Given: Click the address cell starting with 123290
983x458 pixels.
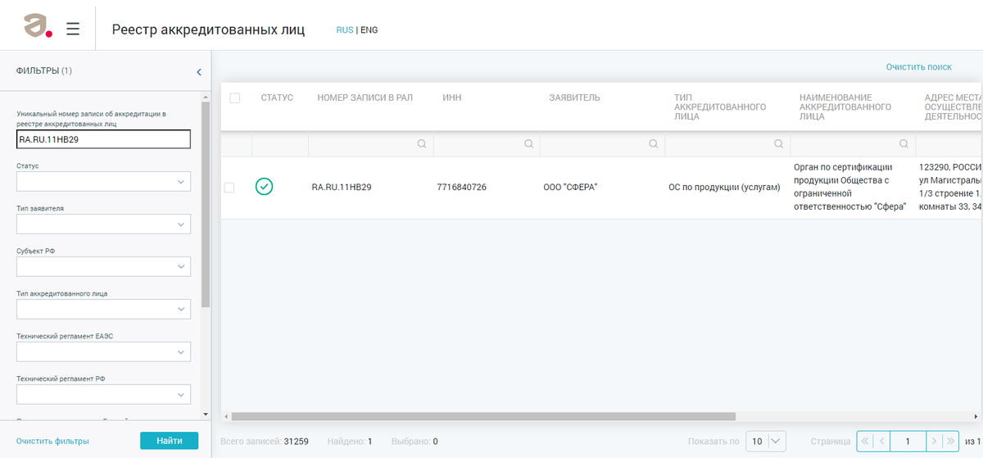Looking at the screenshot, I should [x=950, y=187].
